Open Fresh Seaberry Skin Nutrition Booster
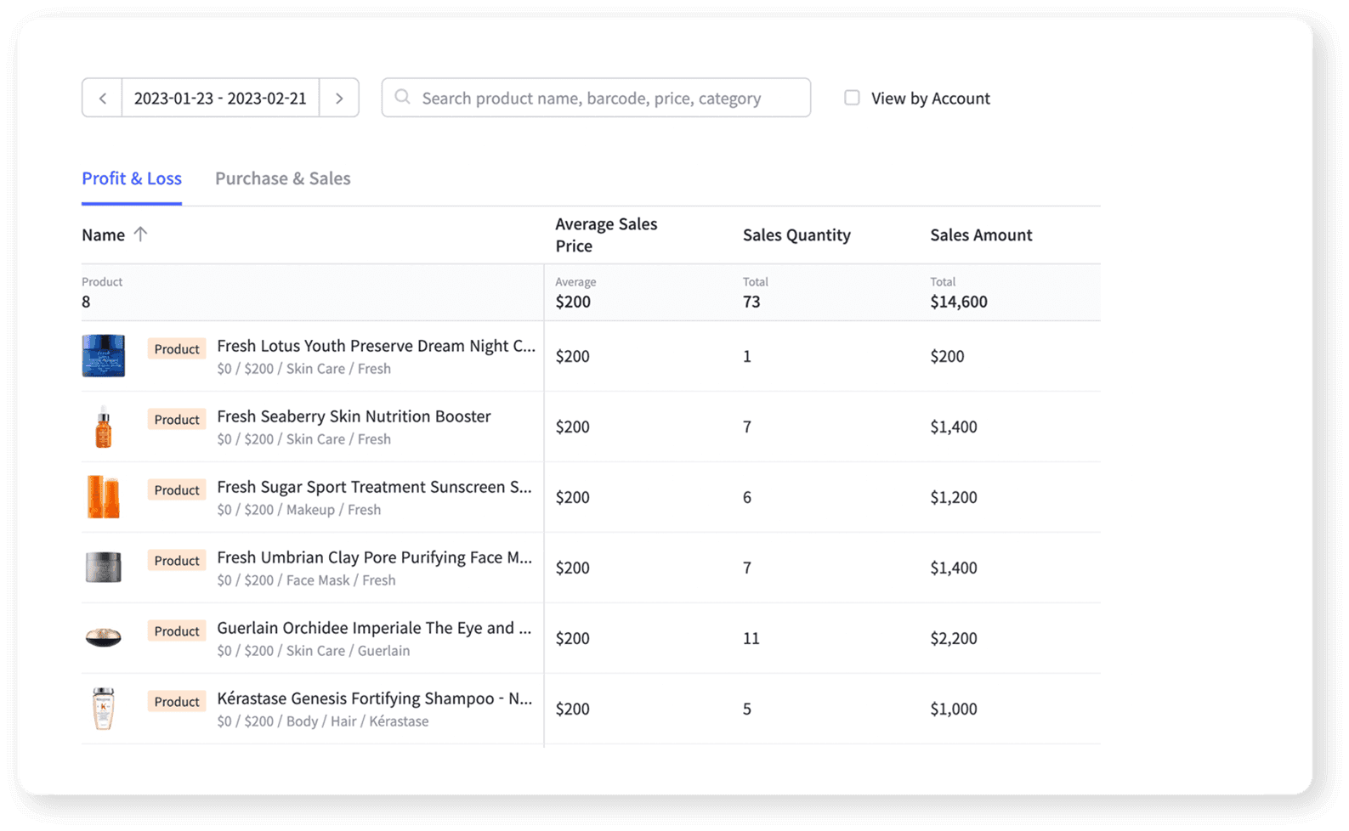This screenshot has width=1349, height=831. (354, 416)
